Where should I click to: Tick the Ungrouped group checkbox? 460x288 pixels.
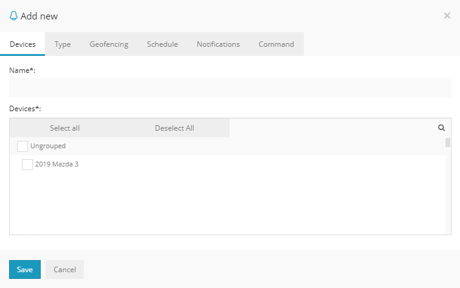[x=22, y=146]
